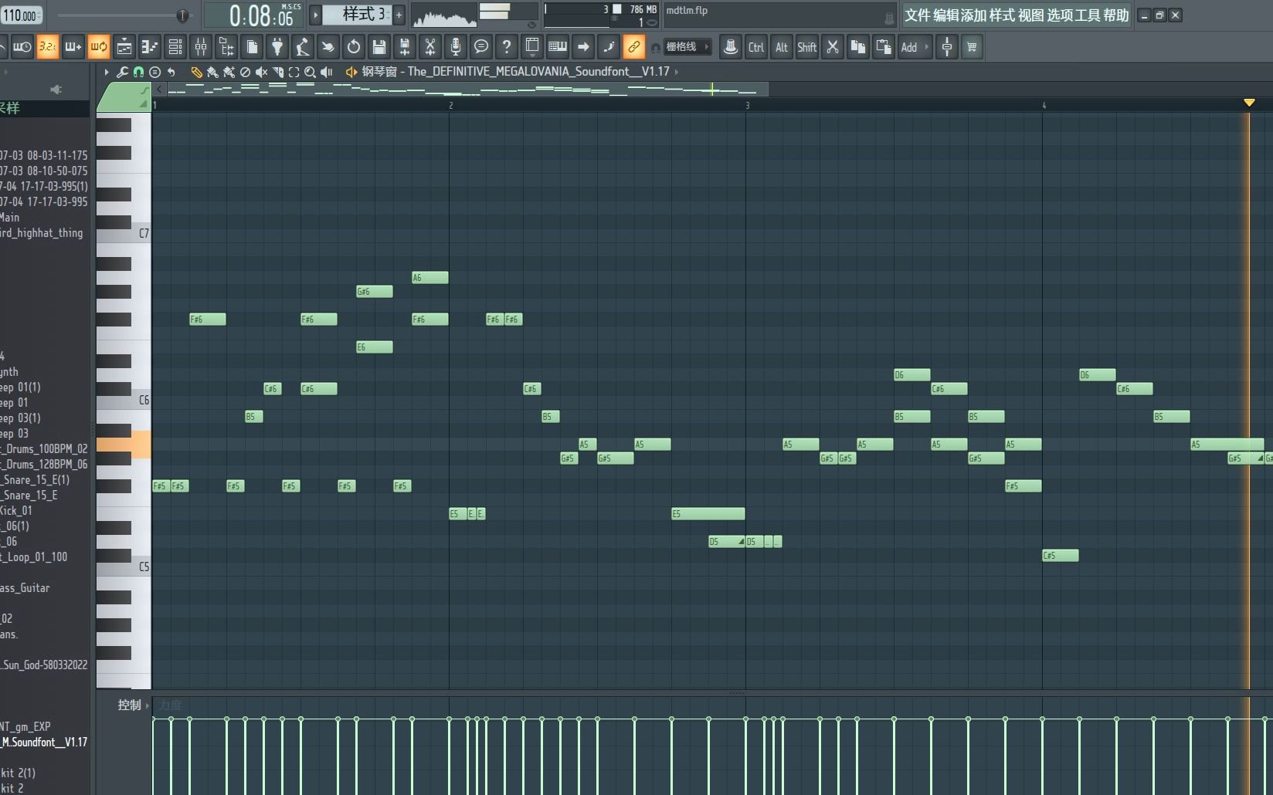1273x795 pixels.
Task: Open the 添加 menu
Action: point(974,15)
